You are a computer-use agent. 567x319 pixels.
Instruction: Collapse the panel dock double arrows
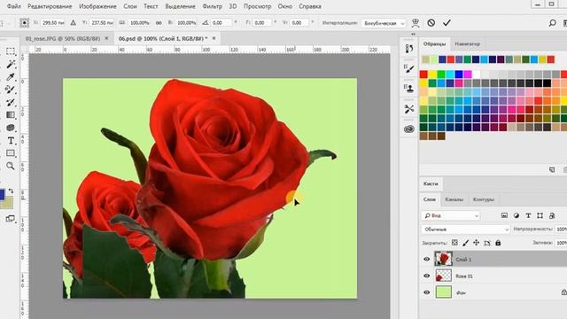coord(413,34)
